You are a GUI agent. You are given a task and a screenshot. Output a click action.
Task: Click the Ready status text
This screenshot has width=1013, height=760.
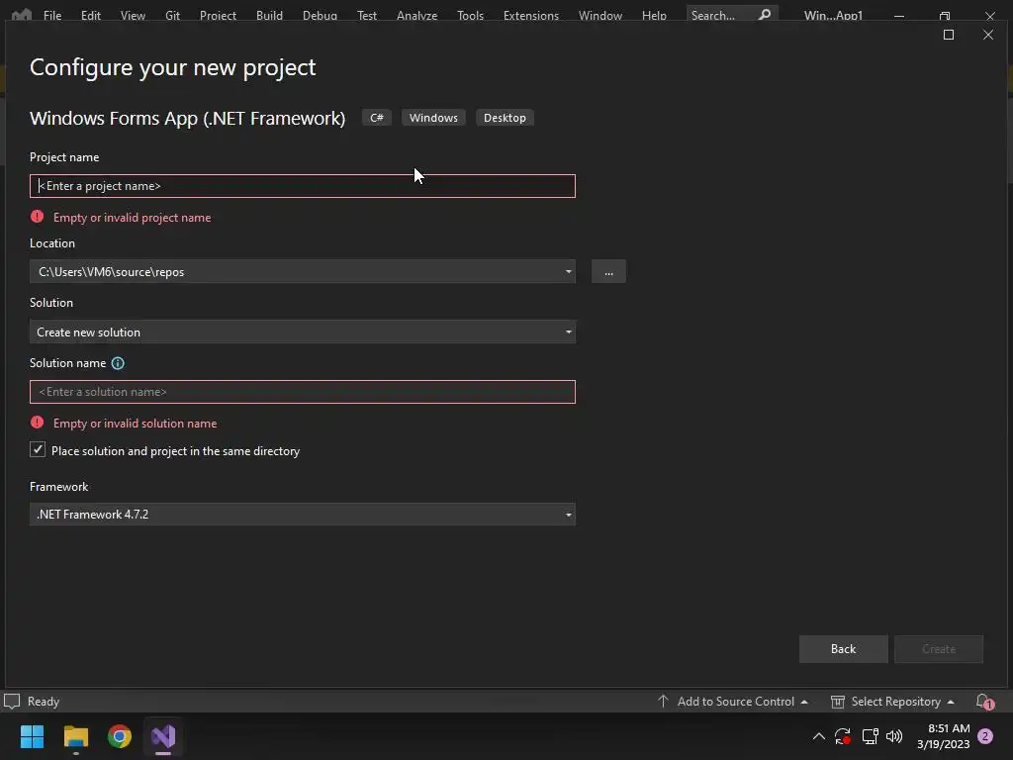pyautogui.click(x=44, y=702)
